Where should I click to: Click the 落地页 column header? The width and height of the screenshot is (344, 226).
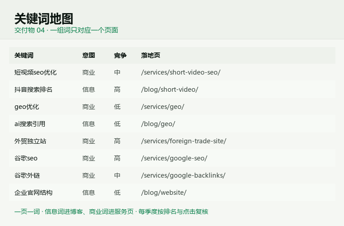(150, 56)
